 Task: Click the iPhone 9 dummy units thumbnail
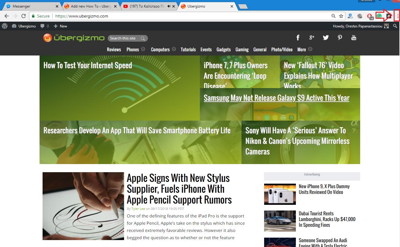pos(280,194)
